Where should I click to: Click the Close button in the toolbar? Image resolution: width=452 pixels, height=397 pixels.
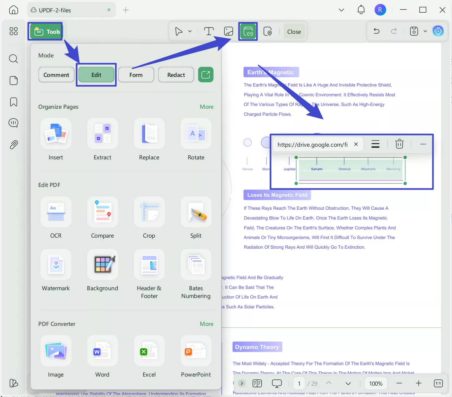(x=294, y=31)
